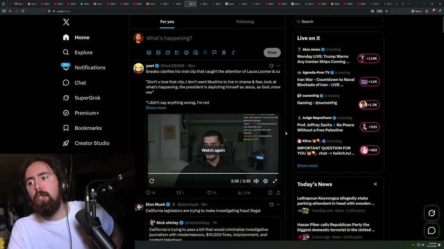The width and height of the screenshot is (444, 249).
Task: Switch to the For you tab
Action: [x=167, y=21]
